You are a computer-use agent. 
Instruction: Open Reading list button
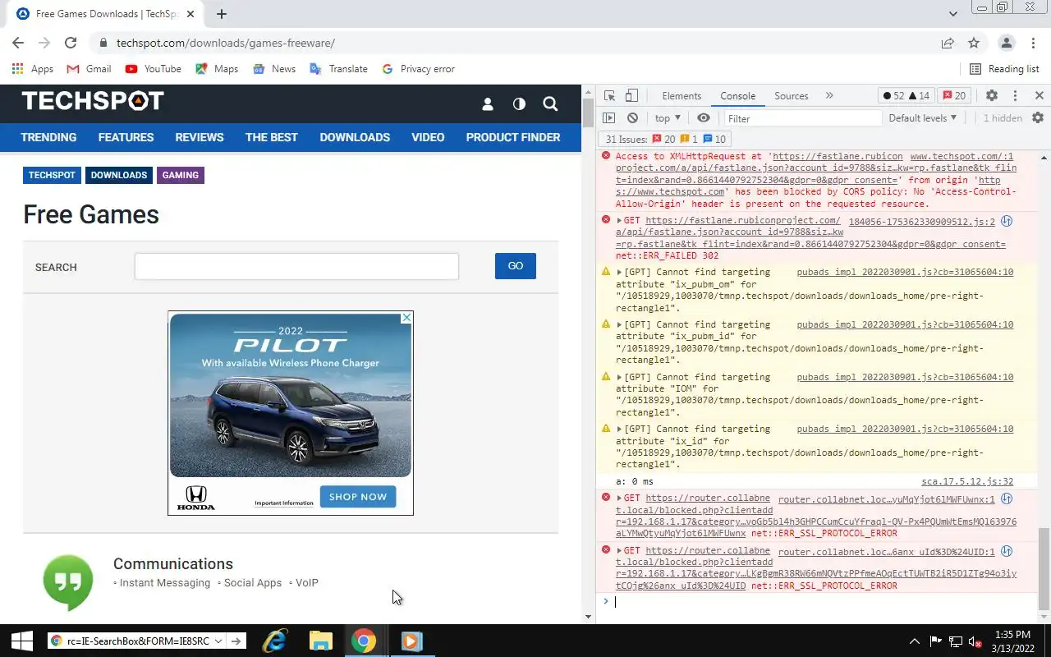click(1004, 69)
